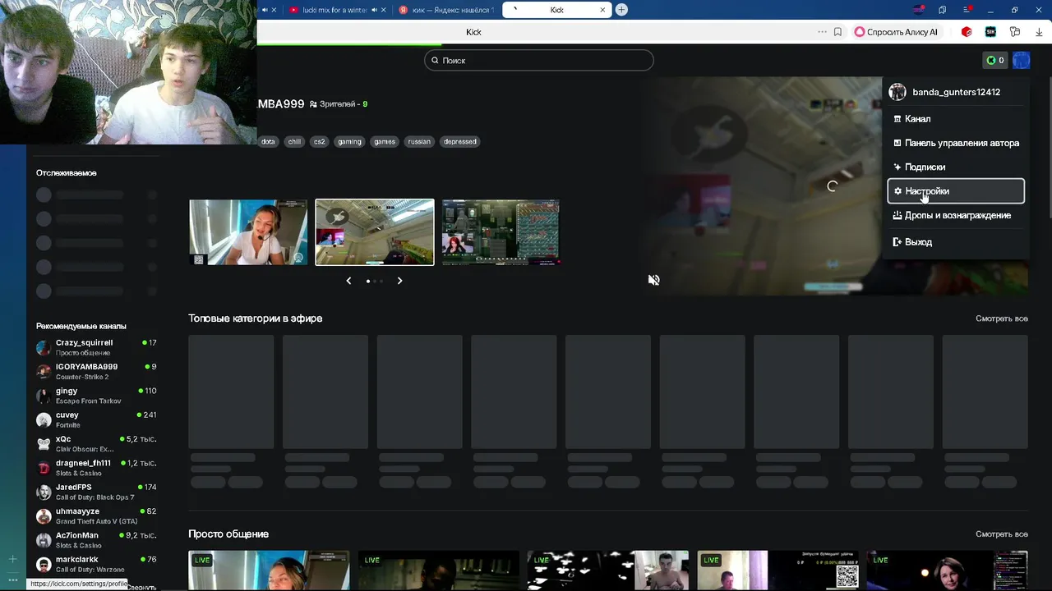Click the gaming tag
This screenshot has width=1052, height=591.
click(x=349, y=141)
